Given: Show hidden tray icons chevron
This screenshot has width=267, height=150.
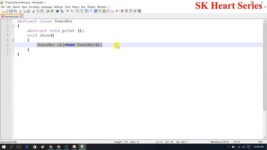Looking at the screenshot, I should 229,147.
